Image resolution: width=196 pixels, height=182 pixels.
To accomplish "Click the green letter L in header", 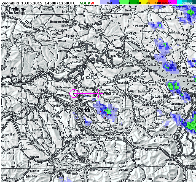I will click(x=86, y=3).
